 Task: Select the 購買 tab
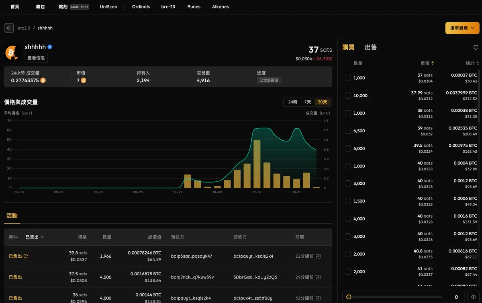348,47
